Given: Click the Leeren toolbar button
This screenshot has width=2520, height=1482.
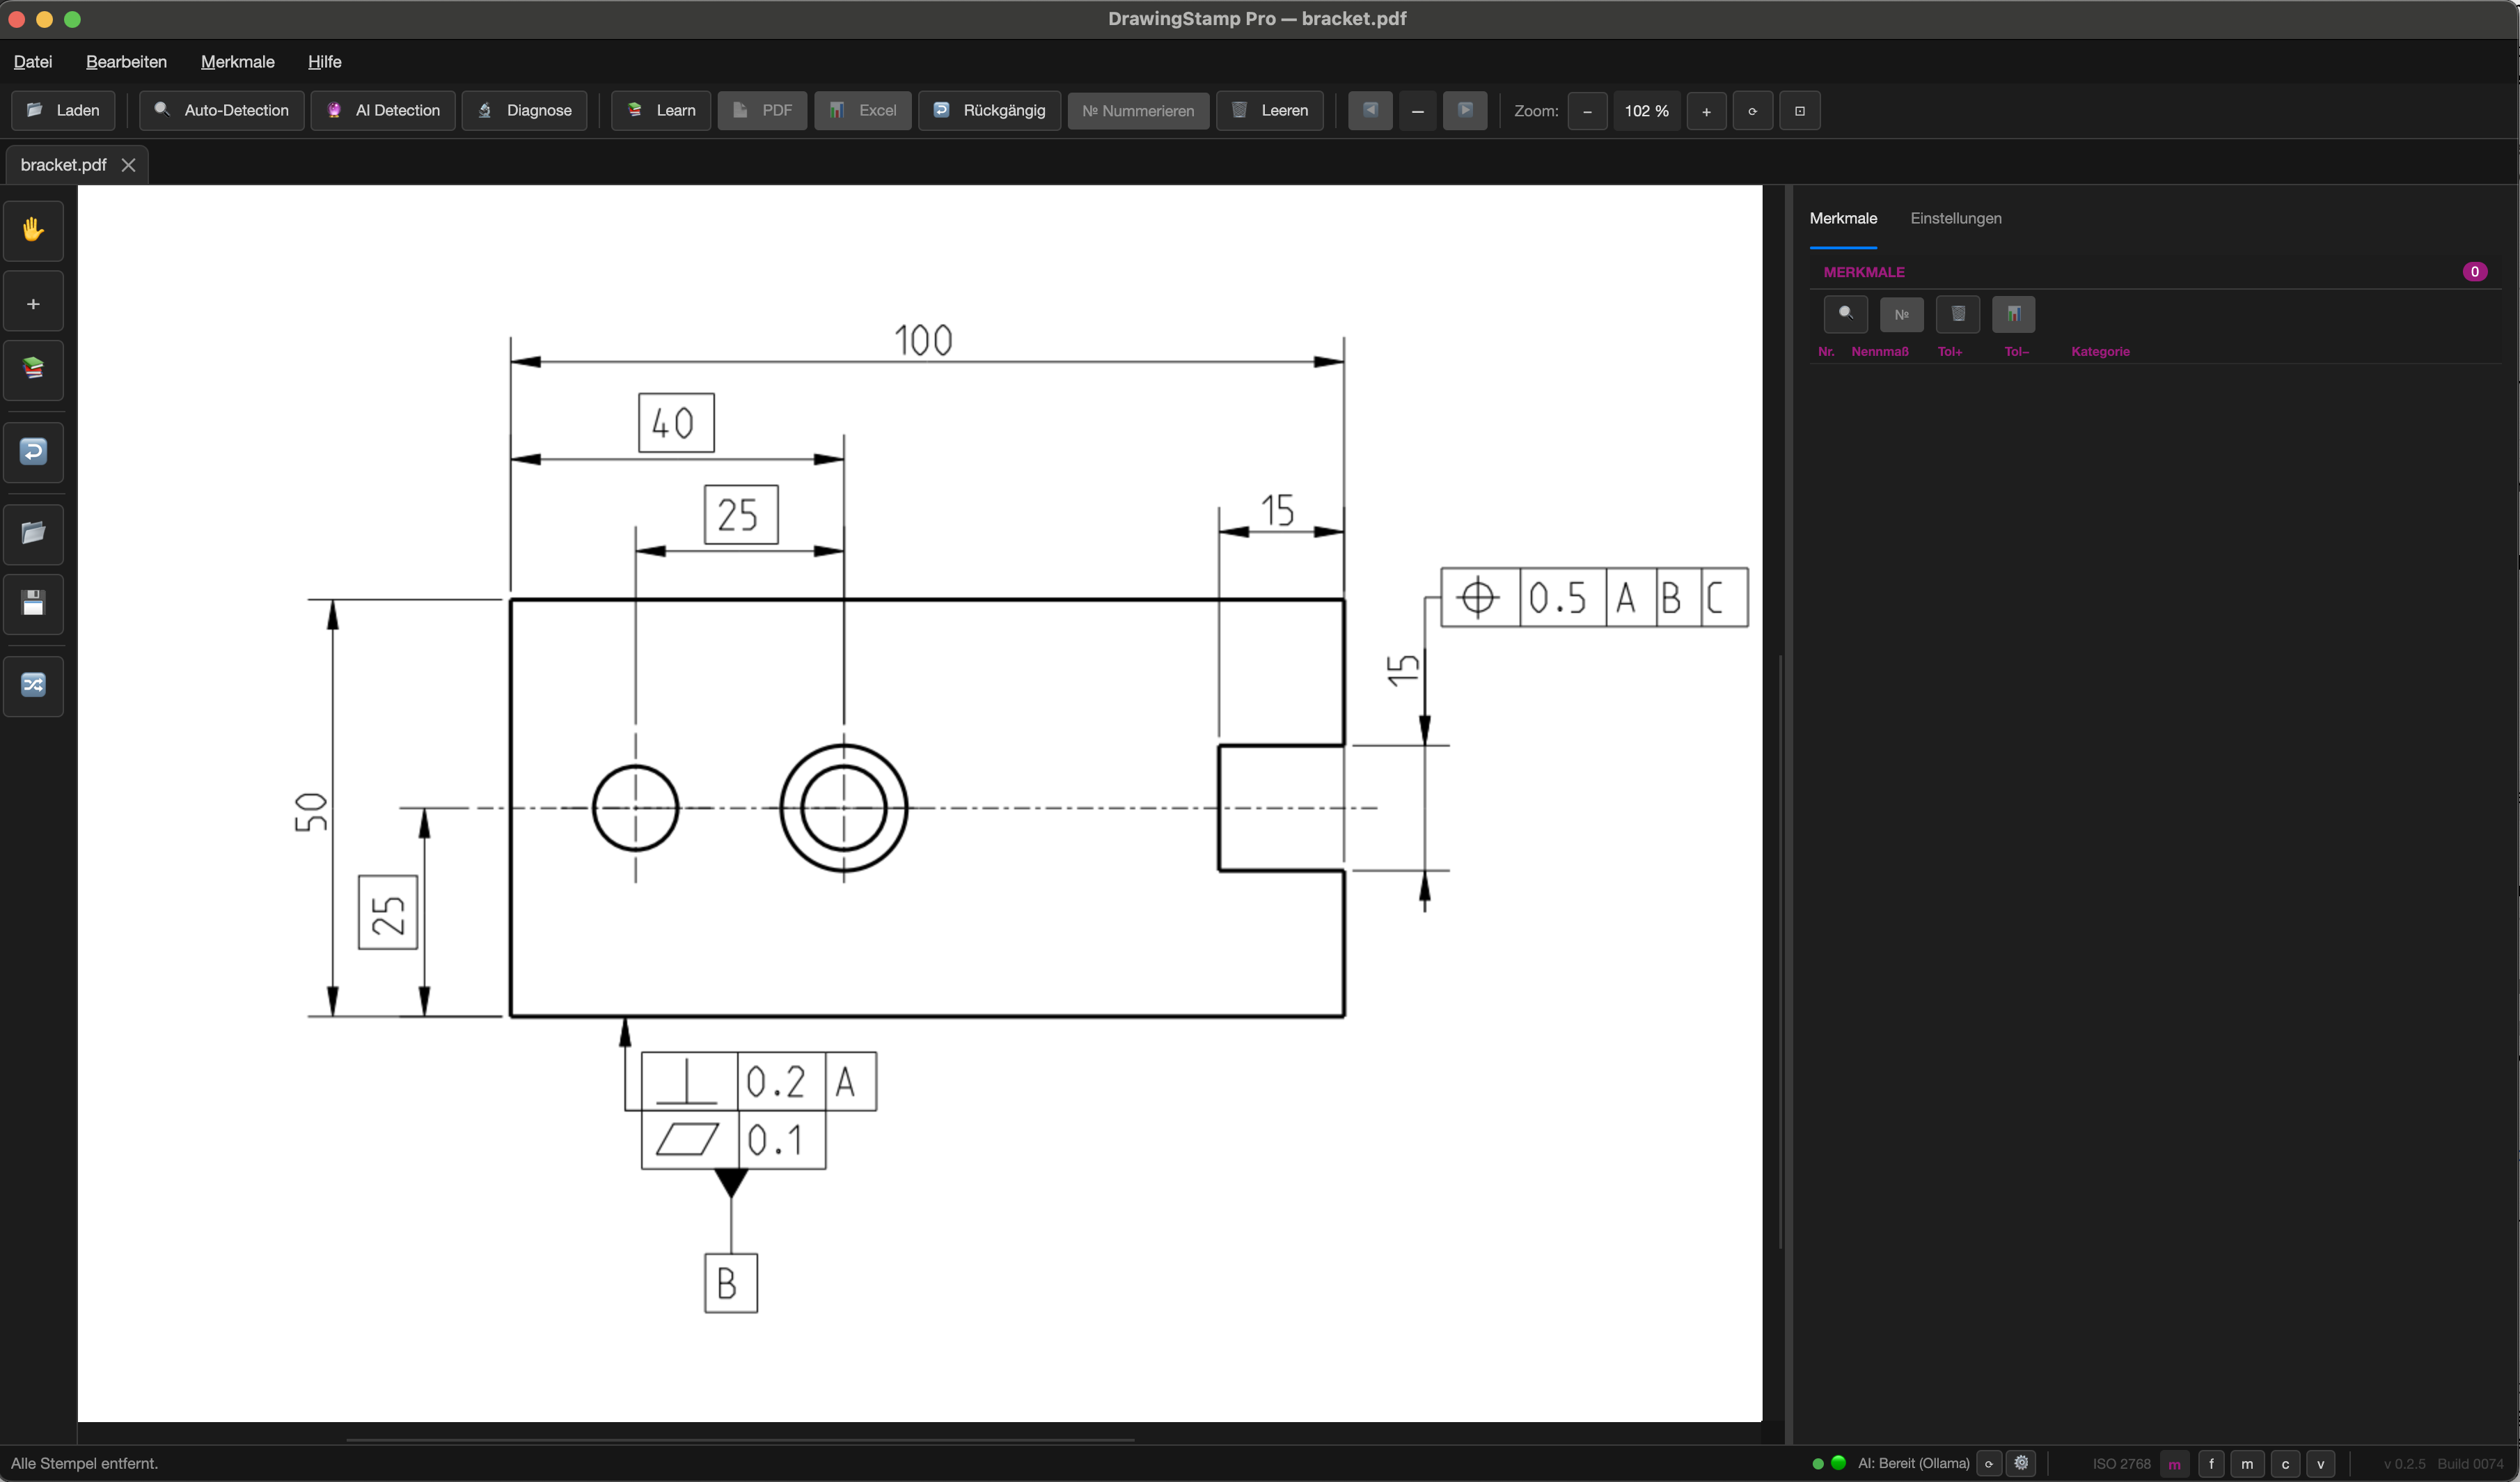Looking at the screenshot, I should 1270,110.
